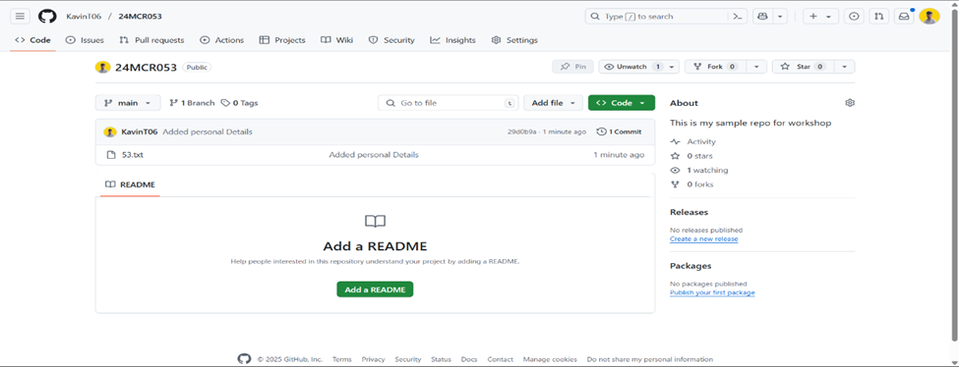
Task: Open 53.txt row commit message link
Action: (x=374, y=155)
